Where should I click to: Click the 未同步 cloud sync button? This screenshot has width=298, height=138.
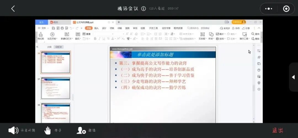225,28
